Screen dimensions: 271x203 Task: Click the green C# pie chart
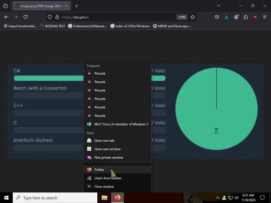[x=216, y=109]
